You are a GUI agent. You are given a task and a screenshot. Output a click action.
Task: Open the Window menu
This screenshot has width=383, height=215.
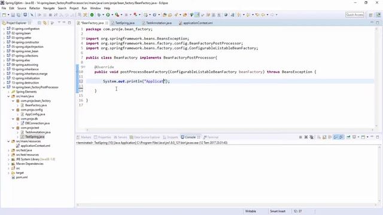tap(95, 8)
